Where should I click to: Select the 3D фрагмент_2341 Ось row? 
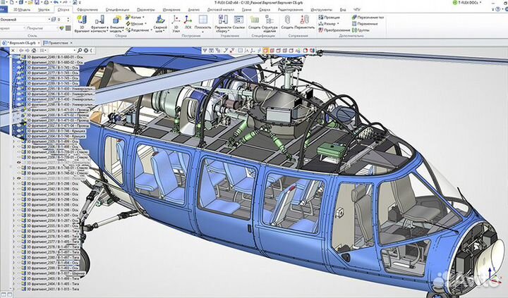[52, 183]
